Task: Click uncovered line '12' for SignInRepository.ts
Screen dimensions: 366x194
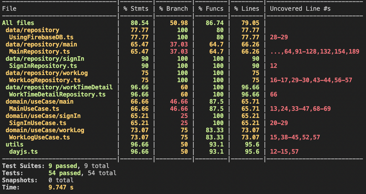Action: point(274,66)
